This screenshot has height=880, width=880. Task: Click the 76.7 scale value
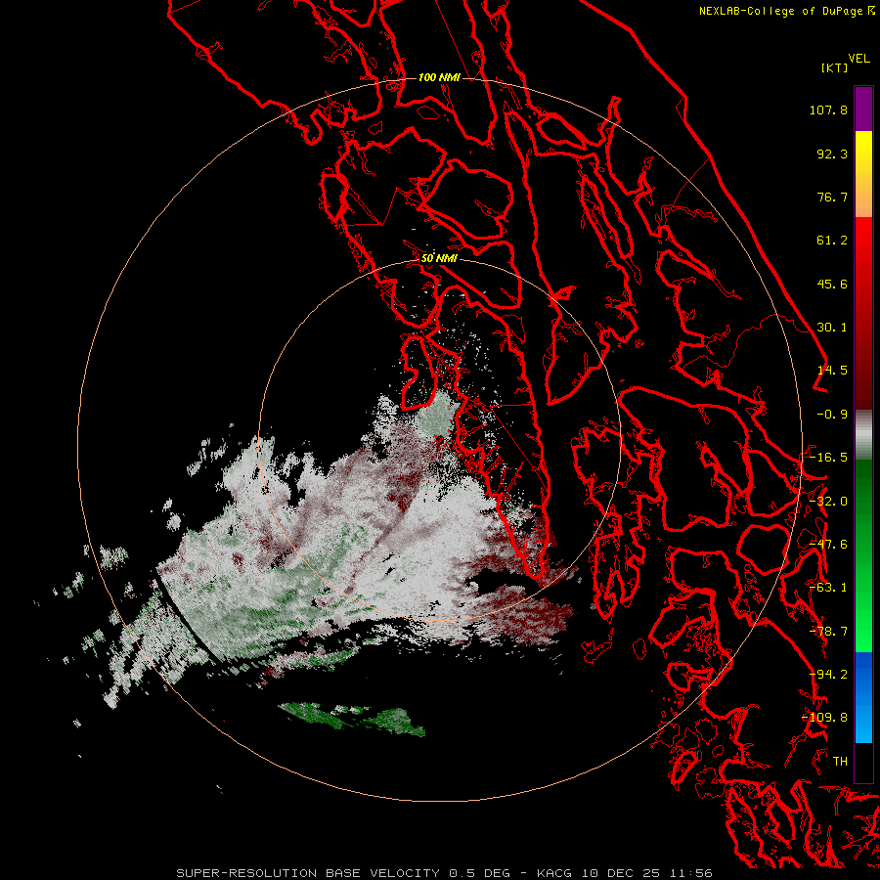pyautogui.click(x=832, y=197)
